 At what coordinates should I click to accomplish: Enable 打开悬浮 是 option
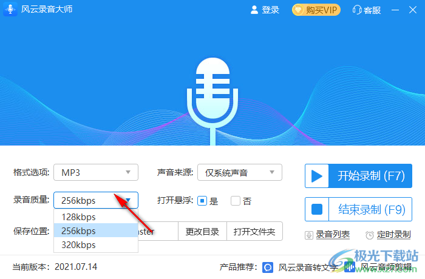202,201
